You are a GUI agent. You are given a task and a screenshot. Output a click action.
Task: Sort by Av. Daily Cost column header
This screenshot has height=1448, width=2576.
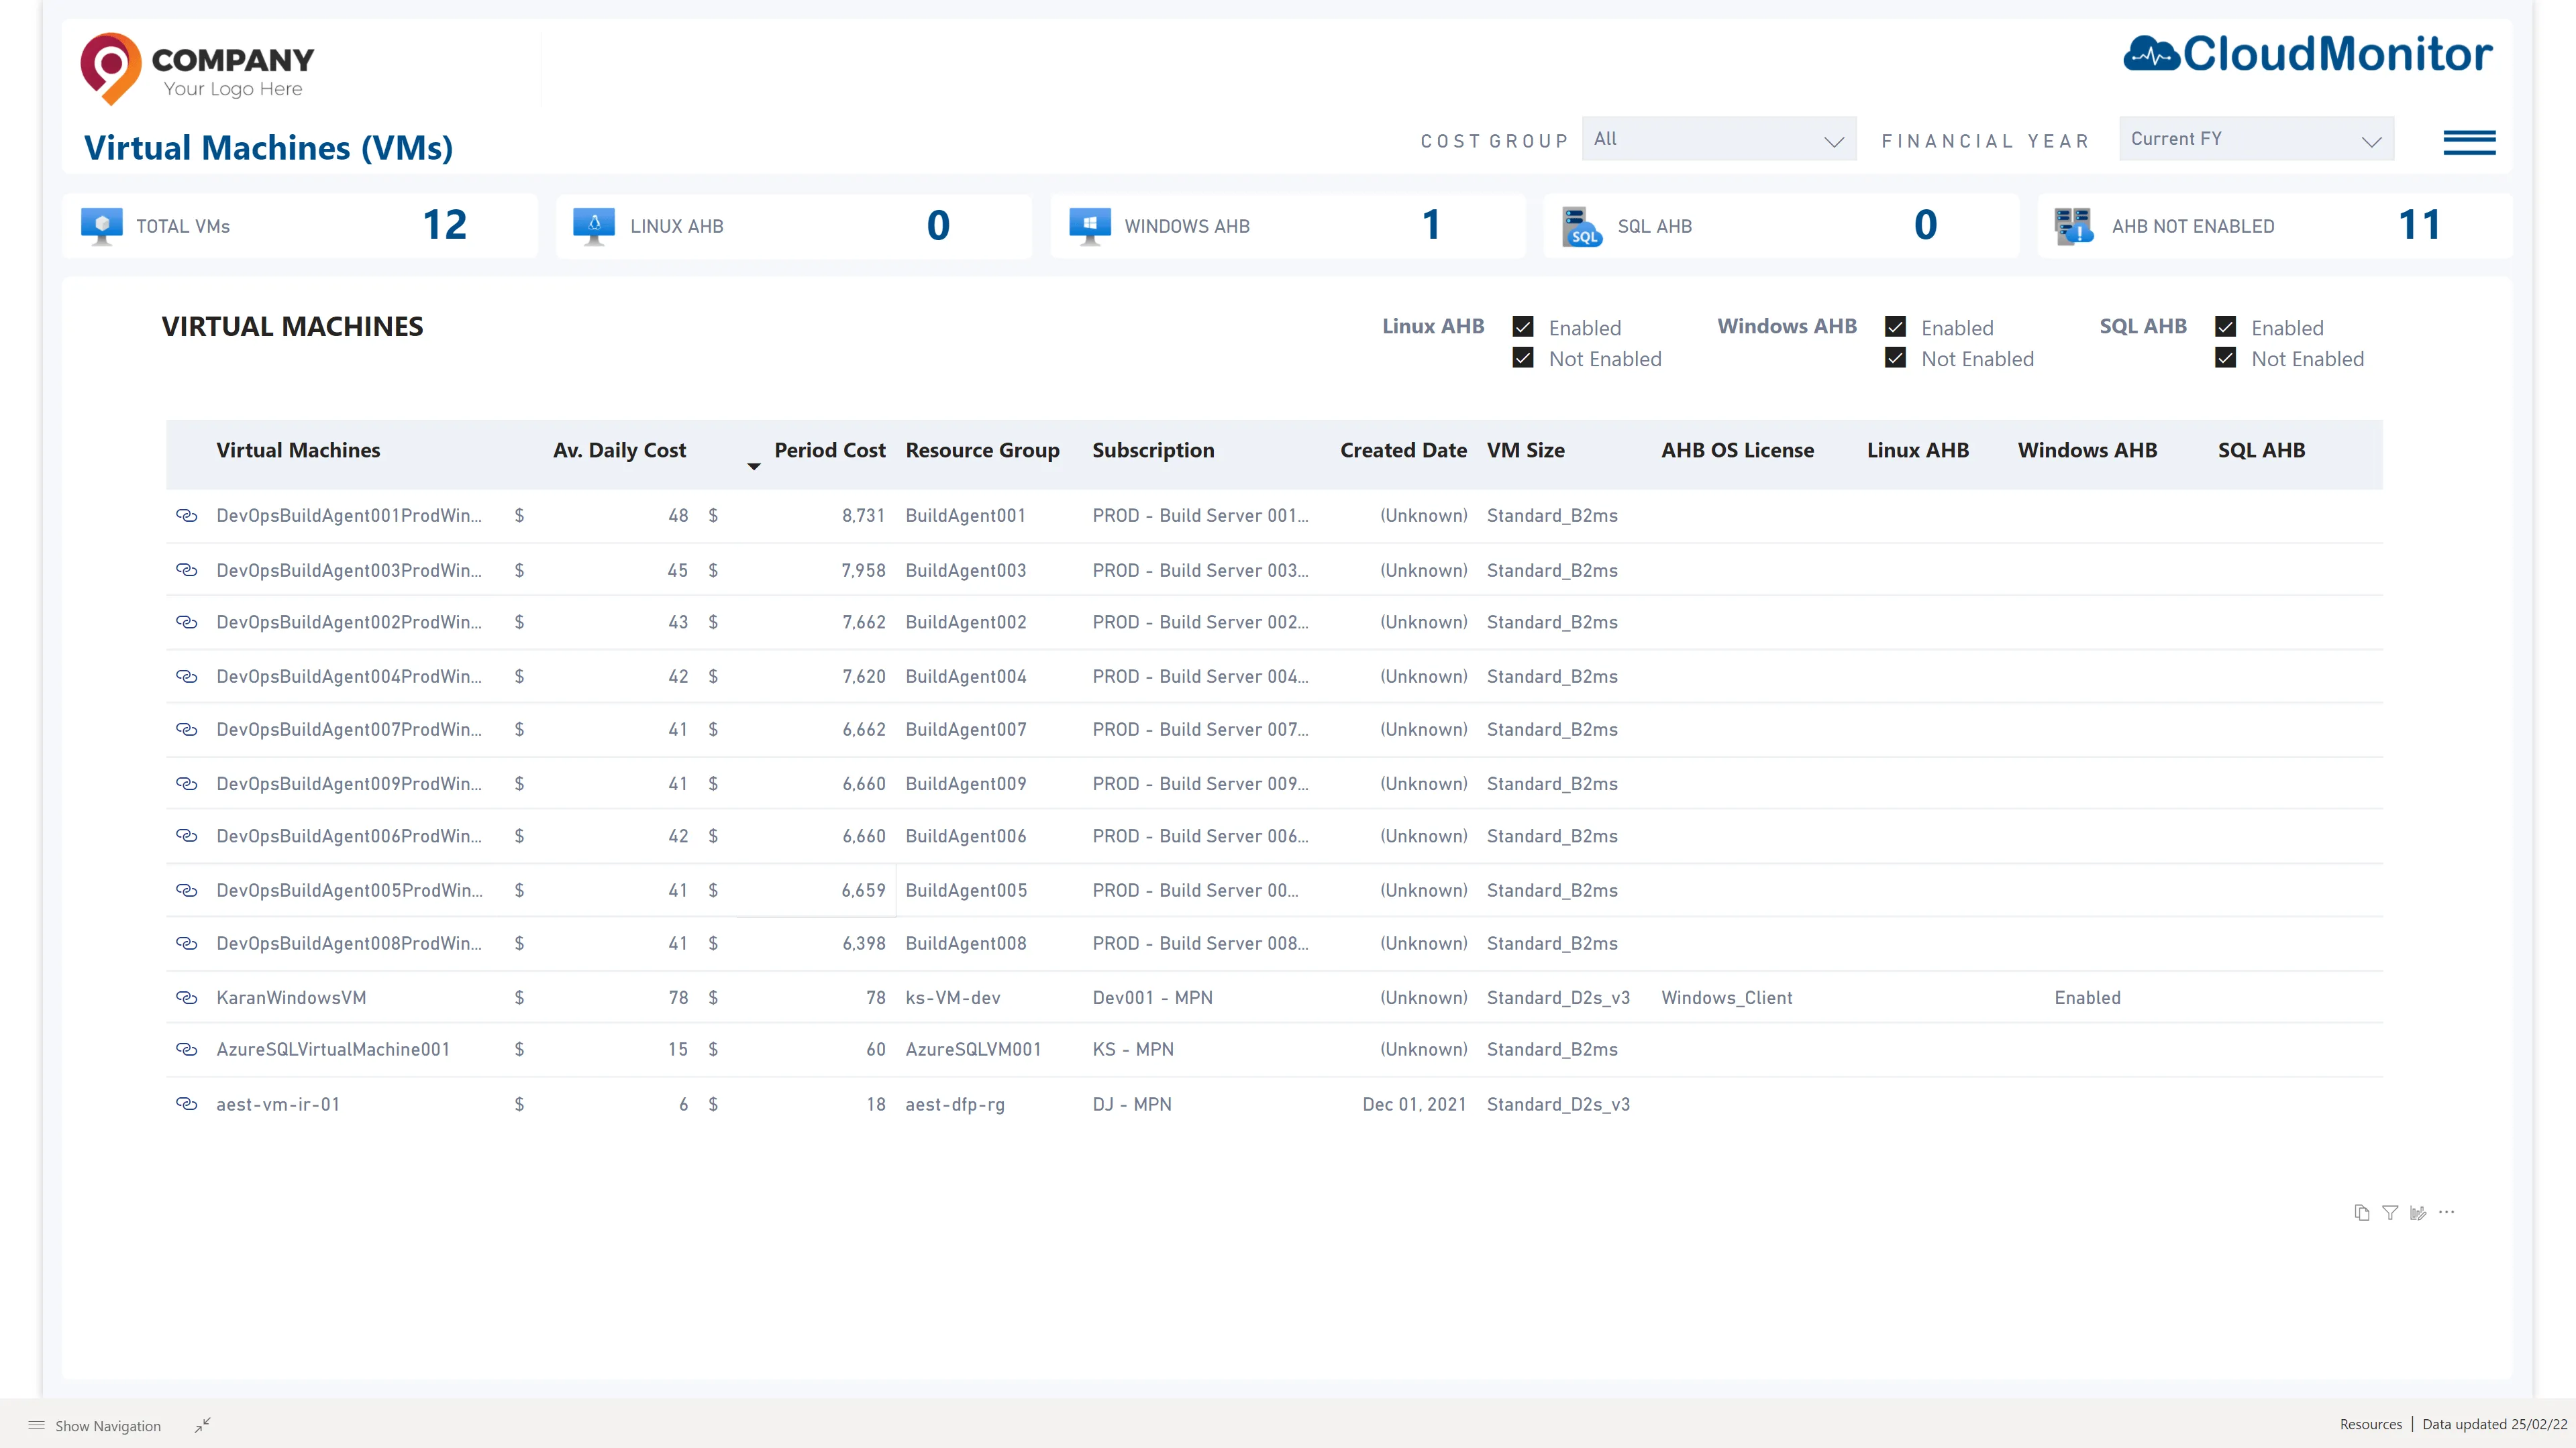coord(619,451)
